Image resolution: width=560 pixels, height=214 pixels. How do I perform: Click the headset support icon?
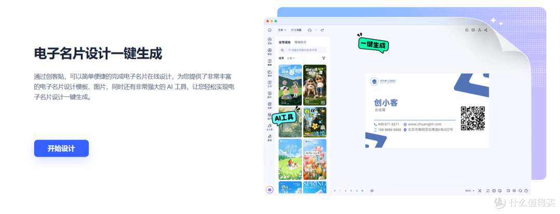pos(521,191)
